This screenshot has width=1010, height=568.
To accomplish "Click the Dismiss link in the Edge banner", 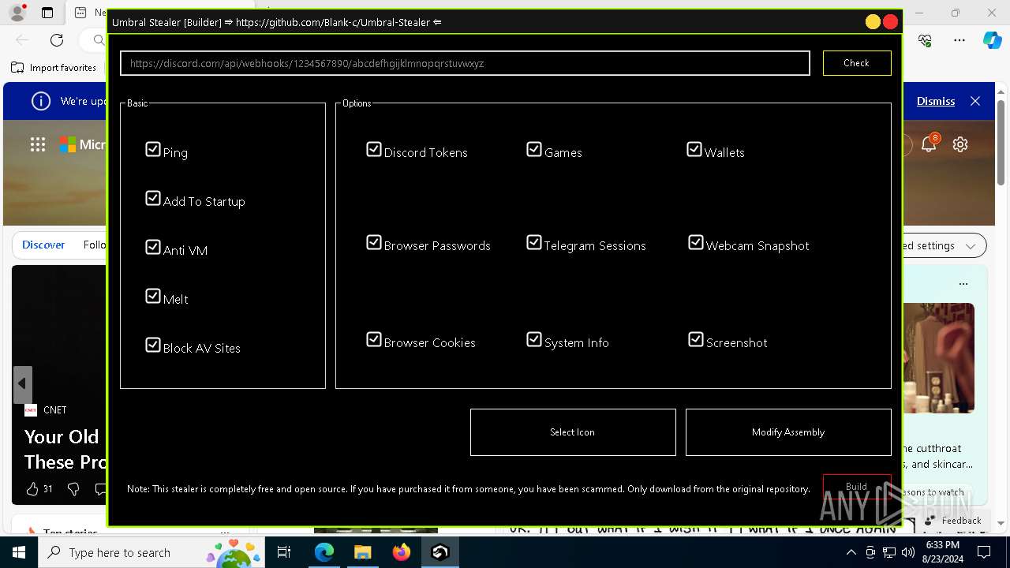I will 936,101.
